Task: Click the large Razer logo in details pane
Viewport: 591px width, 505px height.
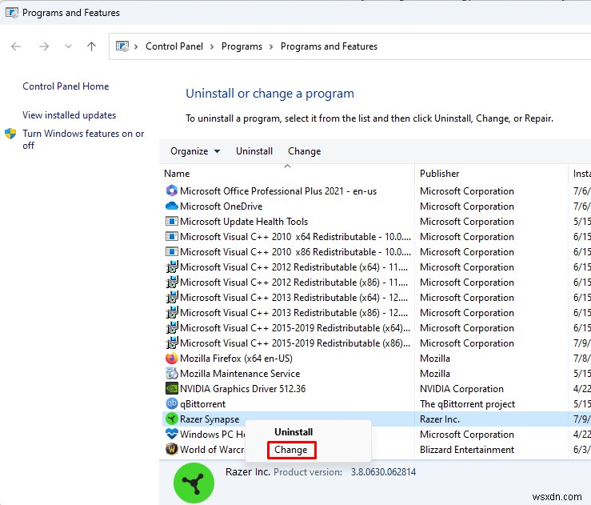Action: pos(194,483)
